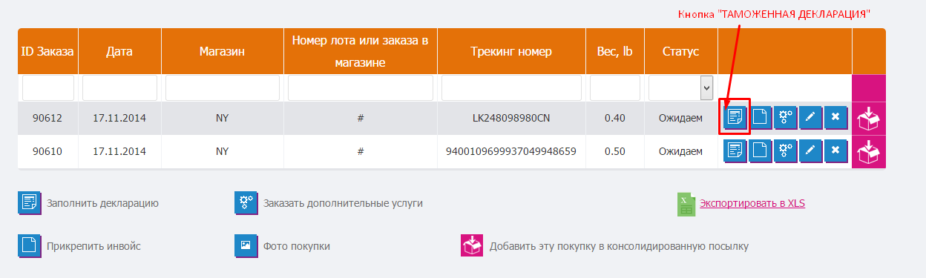Delete order 90612 with X icon
The image size is (926, 278).
(835, 117)
